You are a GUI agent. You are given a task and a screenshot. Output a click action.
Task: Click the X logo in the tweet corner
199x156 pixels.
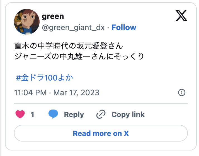(181, 16)
